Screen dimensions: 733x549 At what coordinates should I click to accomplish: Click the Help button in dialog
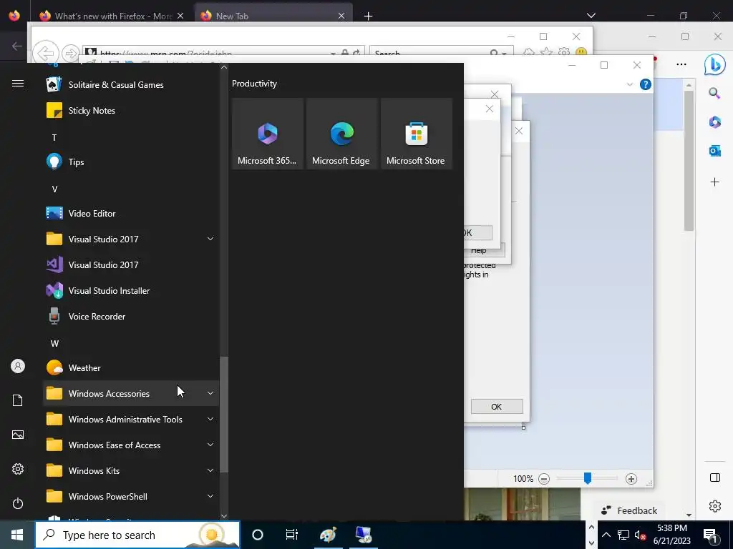tap(483, 251)
